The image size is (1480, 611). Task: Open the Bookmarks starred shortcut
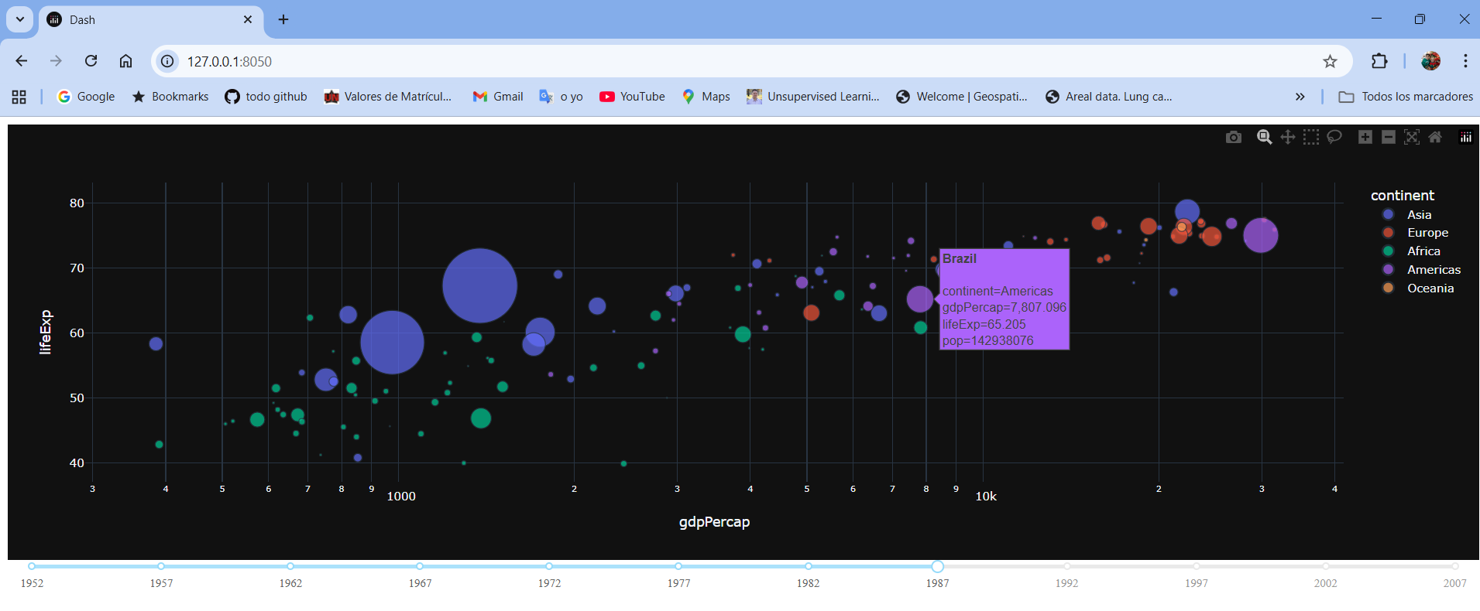click(x=170, y=97)
